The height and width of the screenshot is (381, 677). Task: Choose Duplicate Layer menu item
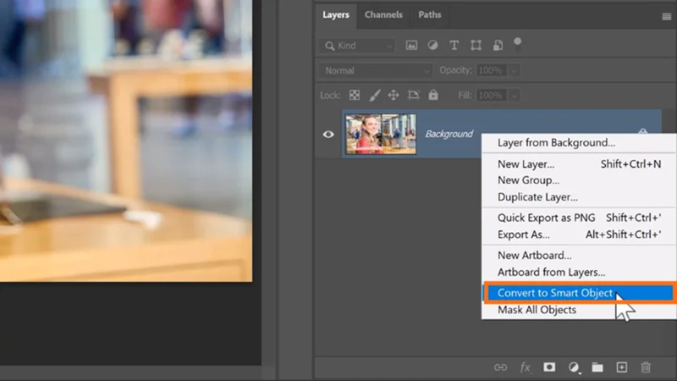(579, 197)
